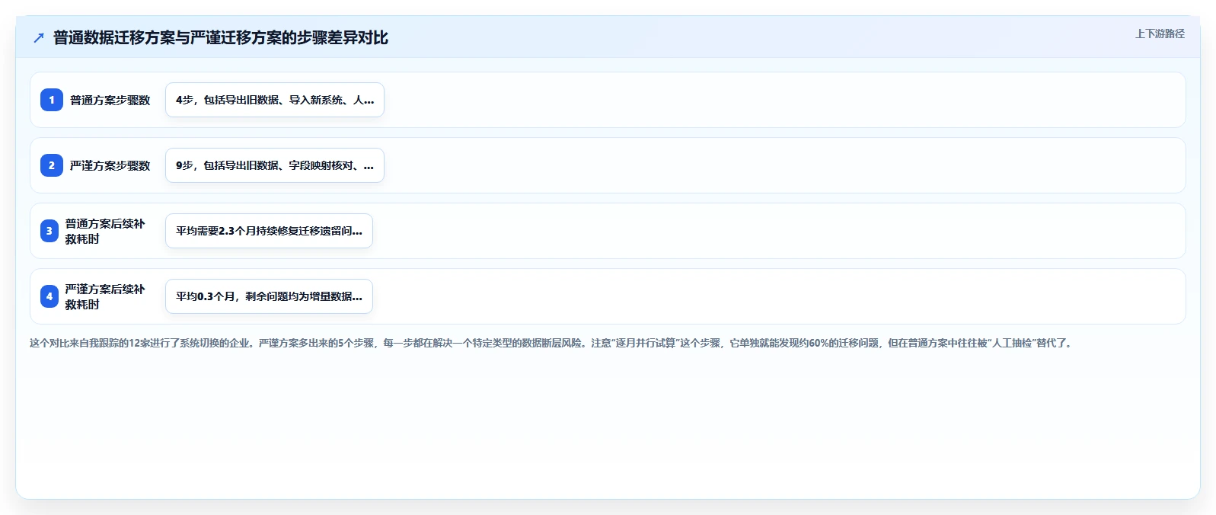Click the 普通方案步骤数 label
The width and height of the screenshot is (1216, 515).
click(110, 100)
